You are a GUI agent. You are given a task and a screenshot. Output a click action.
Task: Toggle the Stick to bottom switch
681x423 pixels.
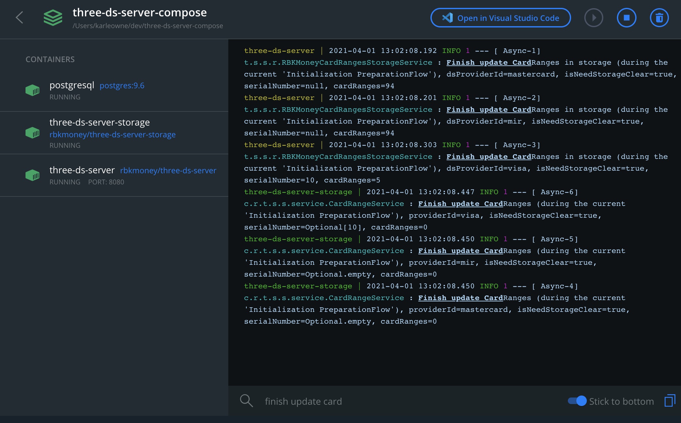(x=577, y=401)
